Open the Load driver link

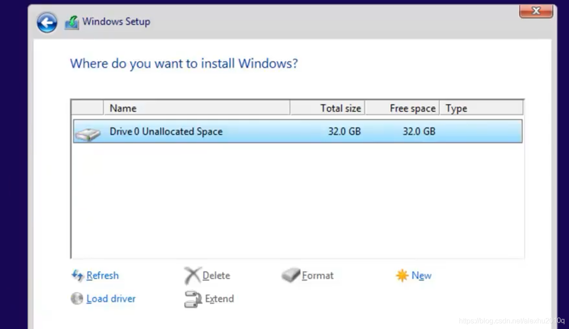coord(111,299)
